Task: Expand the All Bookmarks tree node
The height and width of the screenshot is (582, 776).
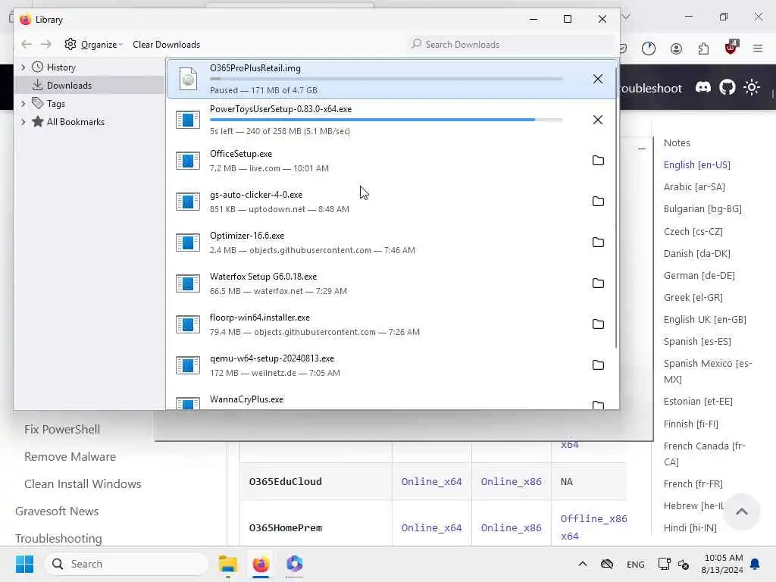Action: (23, 122)
